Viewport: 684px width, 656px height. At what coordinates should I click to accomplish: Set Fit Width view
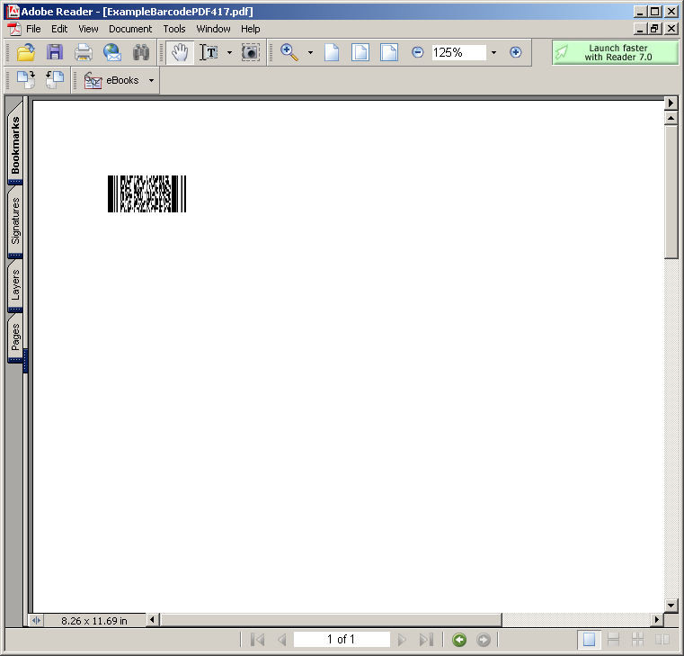(389, 52)
